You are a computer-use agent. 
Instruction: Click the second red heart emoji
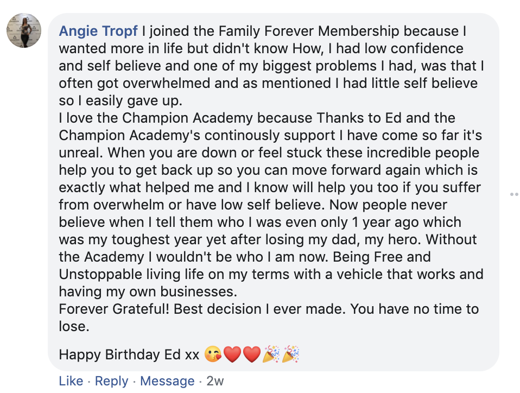tap(251, 355)
